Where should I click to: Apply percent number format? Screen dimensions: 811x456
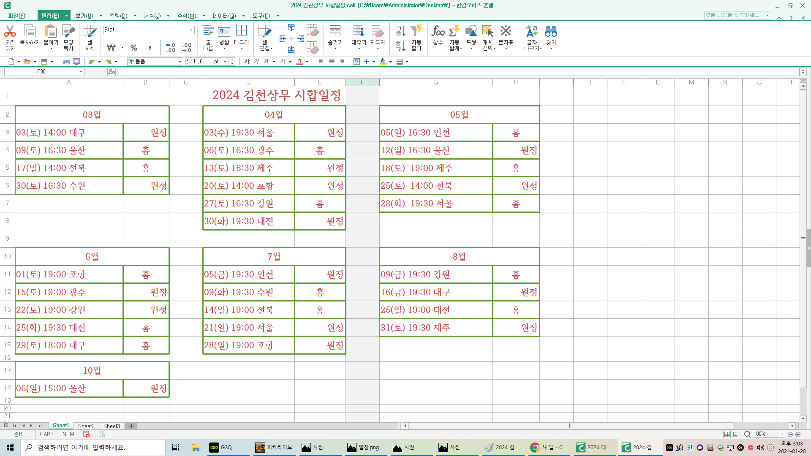point(134,48)
